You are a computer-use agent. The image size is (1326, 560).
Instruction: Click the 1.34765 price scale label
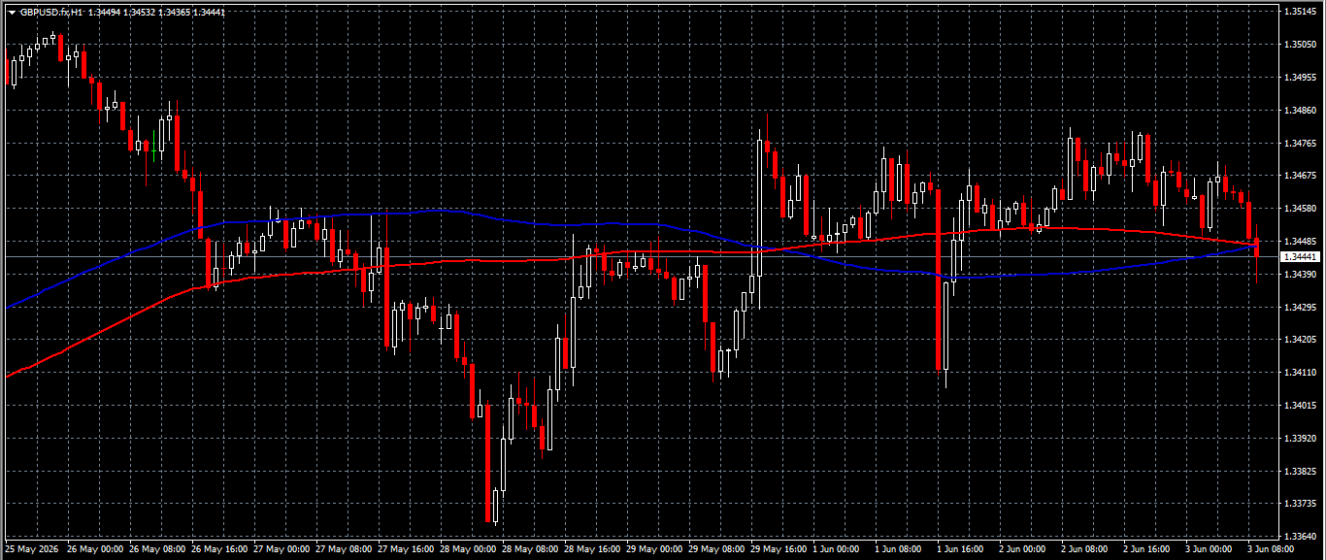coord(1300,144)
